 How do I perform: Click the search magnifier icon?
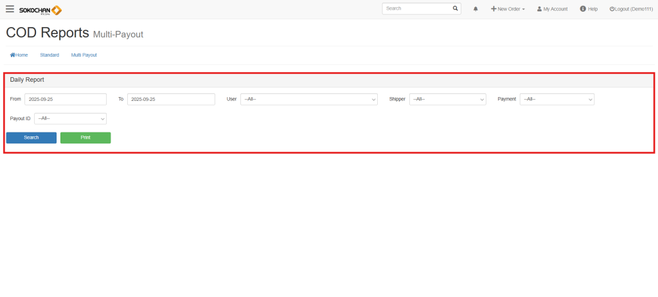click(456, 9)
